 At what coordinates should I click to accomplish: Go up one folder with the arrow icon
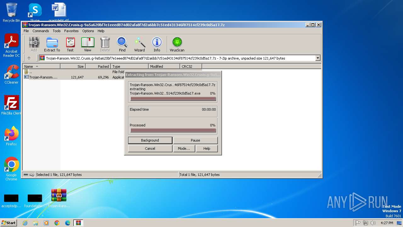click(29, 58)
